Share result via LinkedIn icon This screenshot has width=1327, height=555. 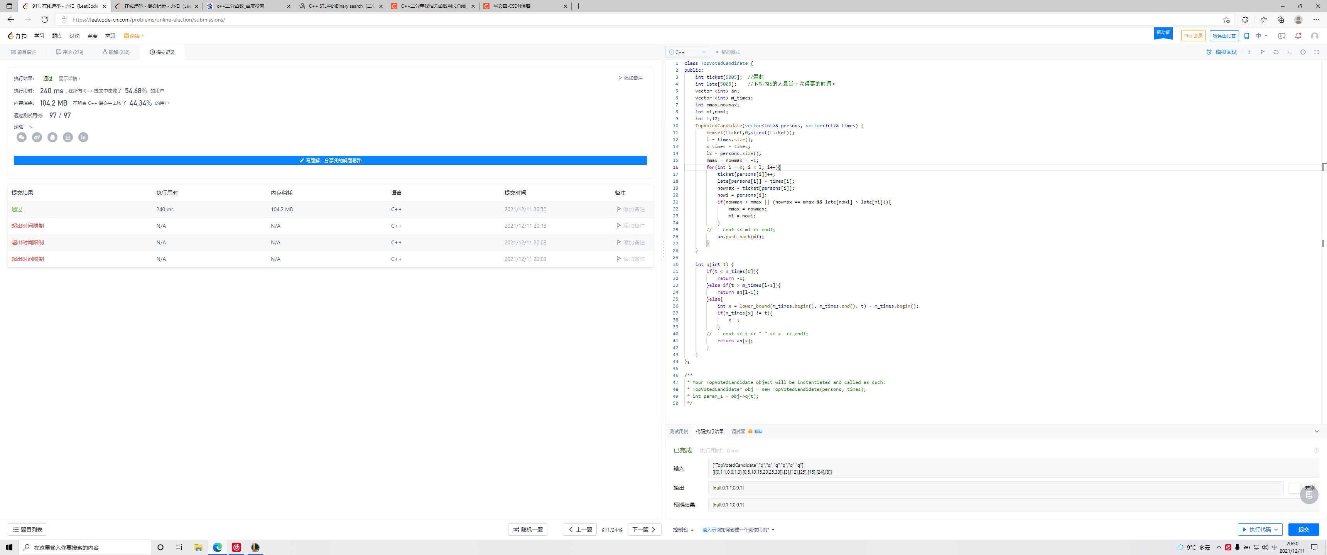coord(83,137)
